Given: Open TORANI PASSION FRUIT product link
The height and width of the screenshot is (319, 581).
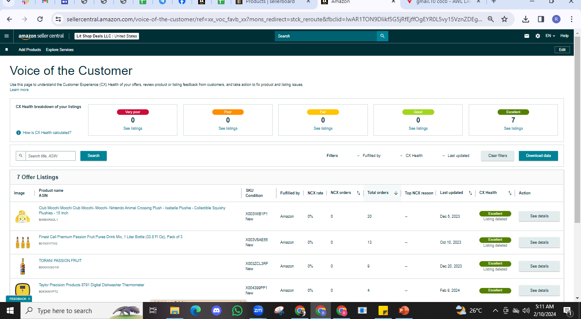Looking at the screenshot, I should [60, 261].
